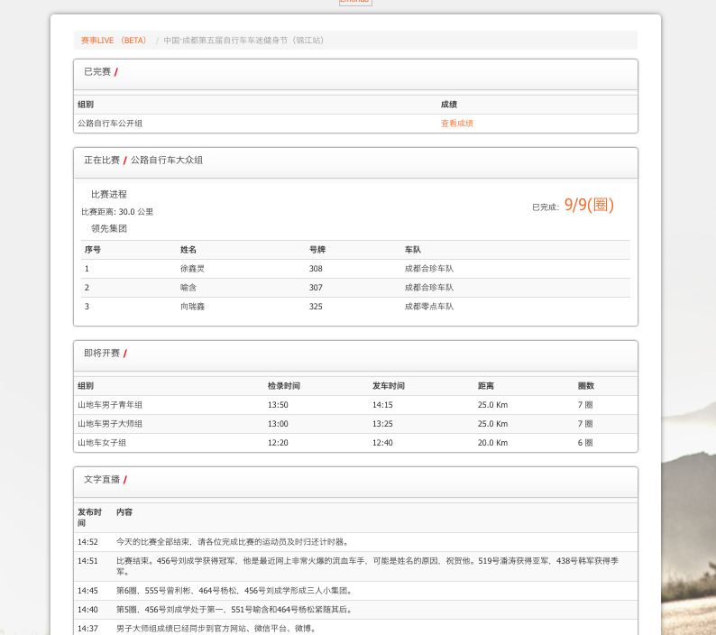This screenshot has height=635, width=716.
Task: Click the 9/9(圈) completed laps indicator
Action: click(x=589, y=205)
